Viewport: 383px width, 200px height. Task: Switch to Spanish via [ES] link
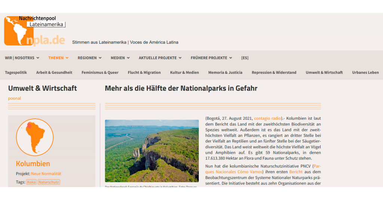[x=245, y=58]
